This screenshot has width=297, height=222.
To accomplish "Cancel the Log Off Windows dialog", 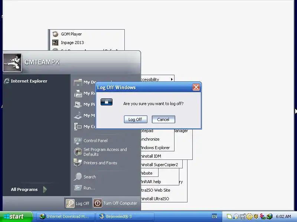I will coord(163,120).
